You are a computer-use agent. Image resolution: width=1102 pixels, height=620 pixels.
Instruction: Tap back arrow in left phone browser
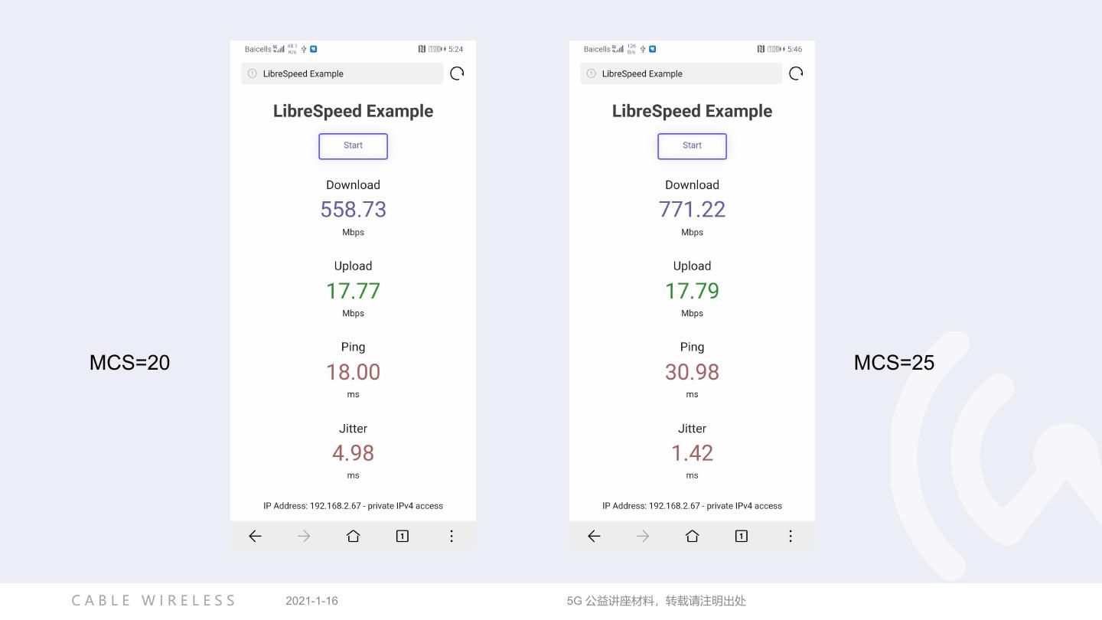(255, 537)
